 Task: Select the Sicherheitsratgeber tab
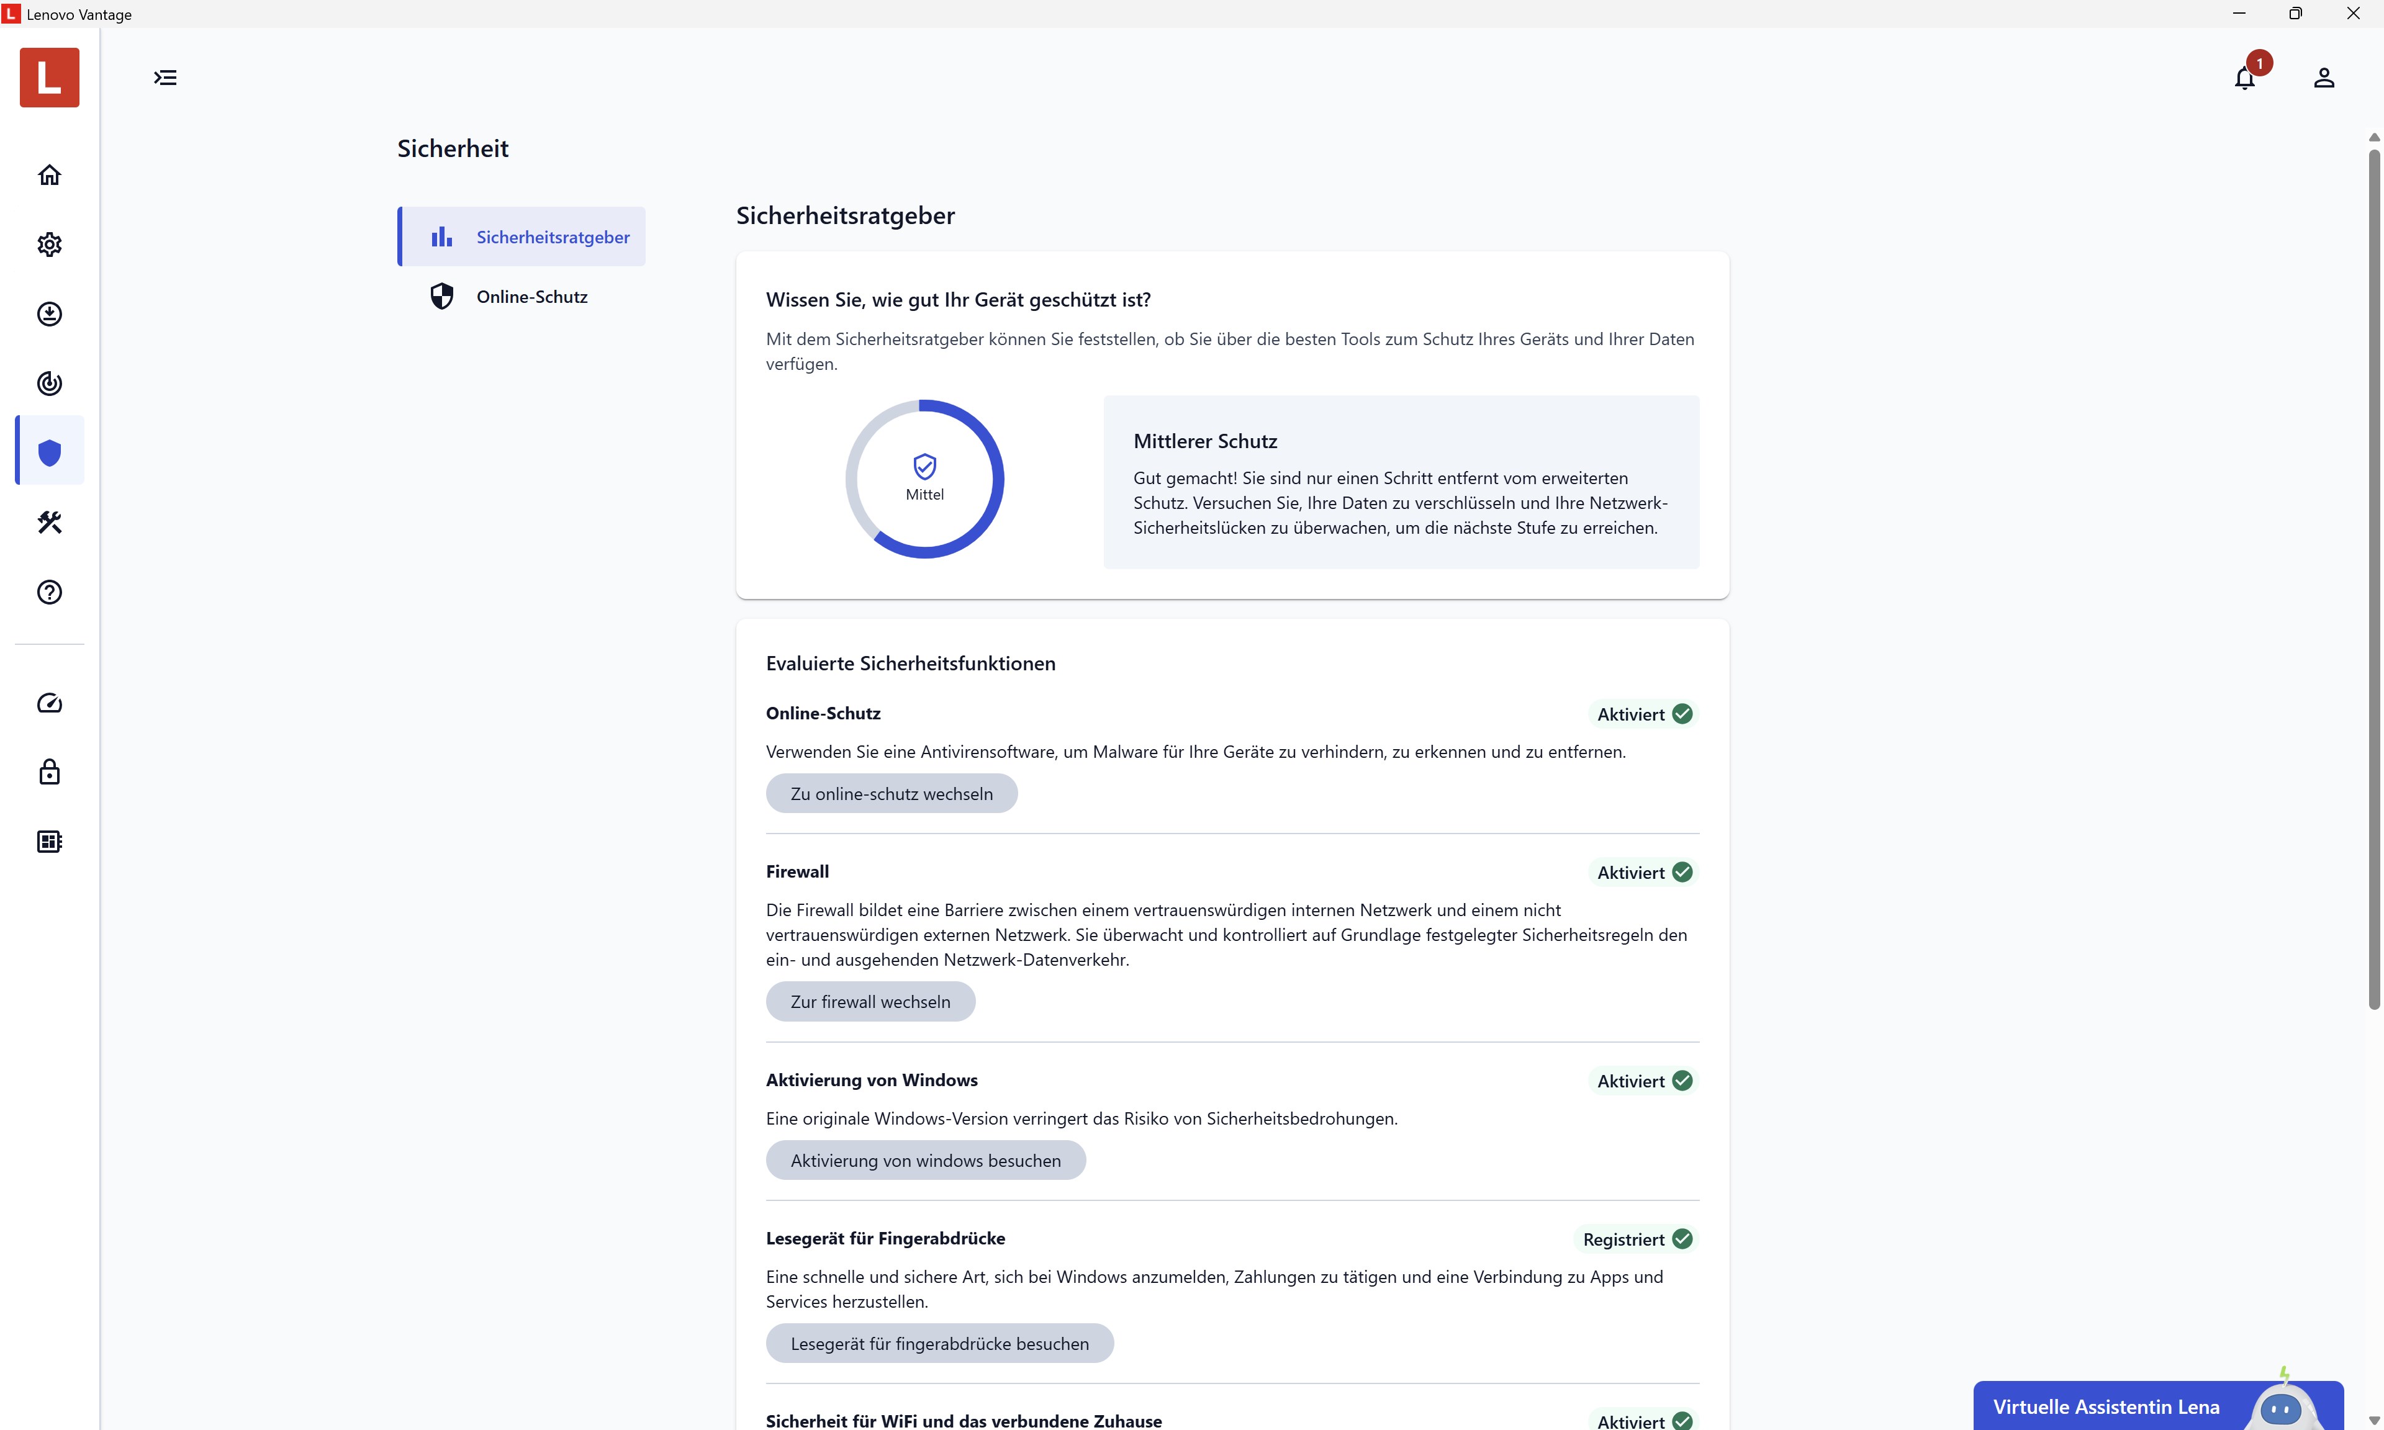tap(521, 237)
